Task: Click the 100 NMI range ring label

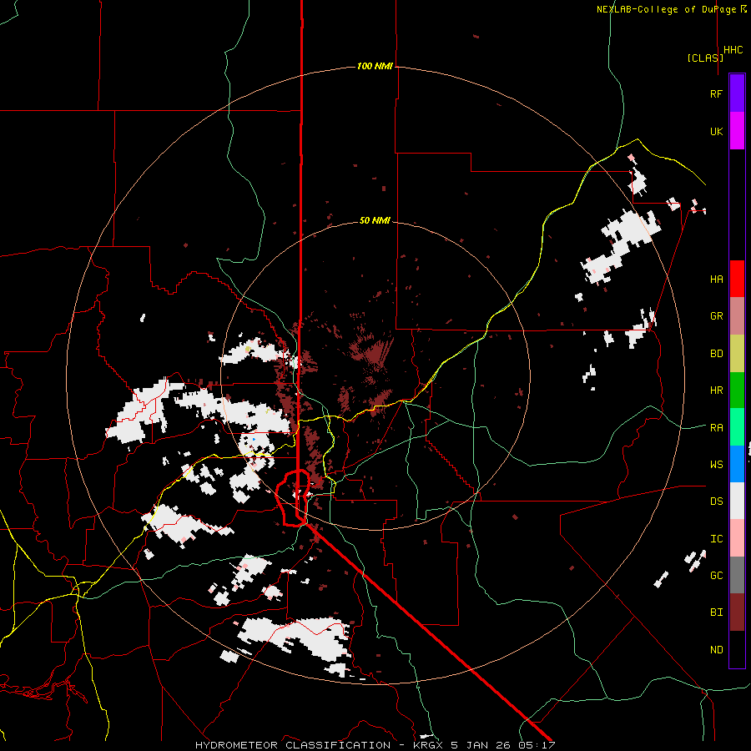Action: coord(375,66)
